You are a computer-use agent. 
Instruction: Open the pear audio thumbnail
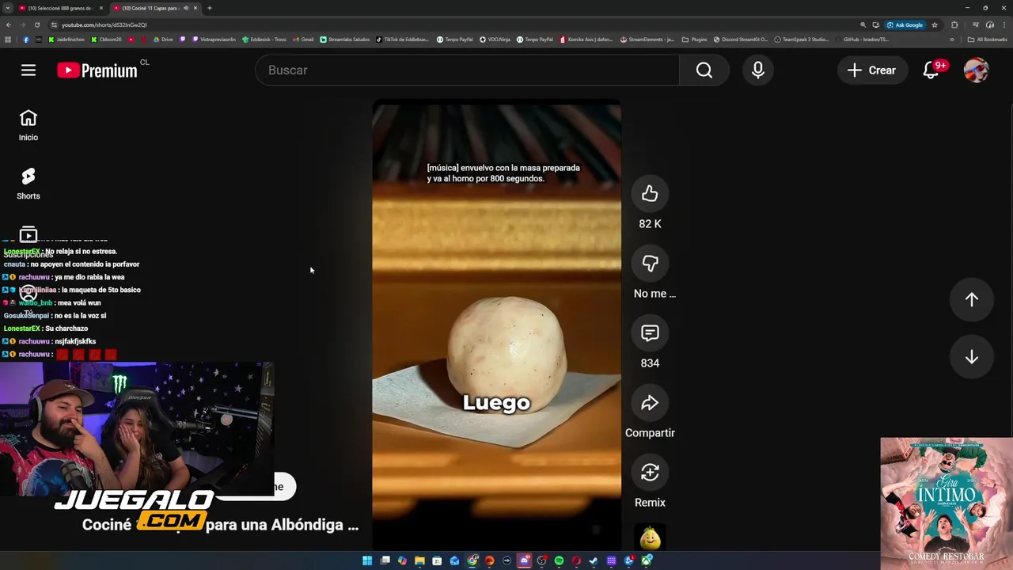click(650, 538)
